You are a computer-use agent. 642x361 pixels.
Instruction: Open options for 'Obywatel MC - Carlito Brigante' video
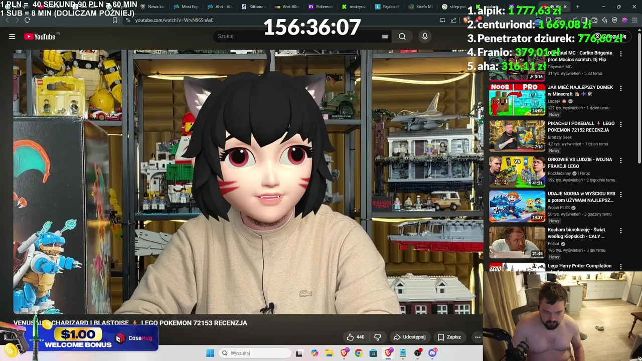[x=621, y=54]
